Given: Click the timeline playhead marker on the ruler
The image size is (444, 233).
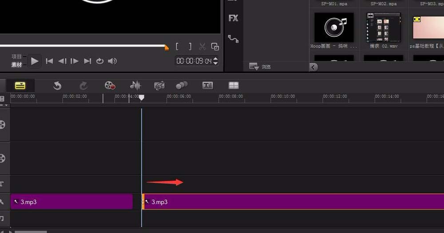Looking at the screenshot, I should point(141,97).
